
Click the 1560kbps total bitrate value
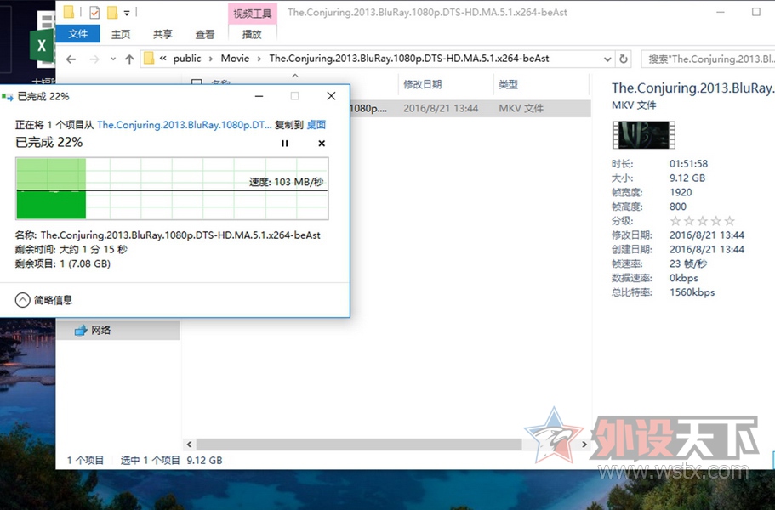692,292
